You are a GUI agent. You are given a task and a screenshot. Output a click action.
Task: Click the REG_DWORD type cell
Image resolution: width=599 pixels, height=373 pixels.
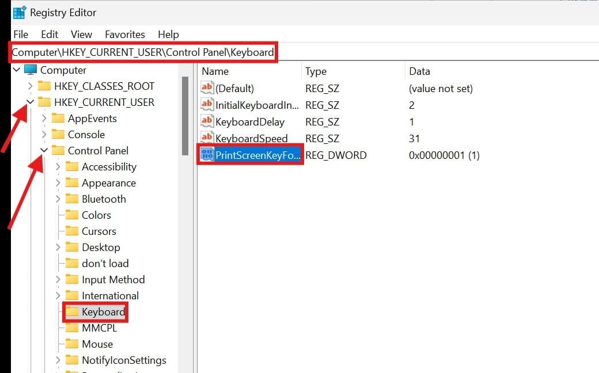(336, 155)
